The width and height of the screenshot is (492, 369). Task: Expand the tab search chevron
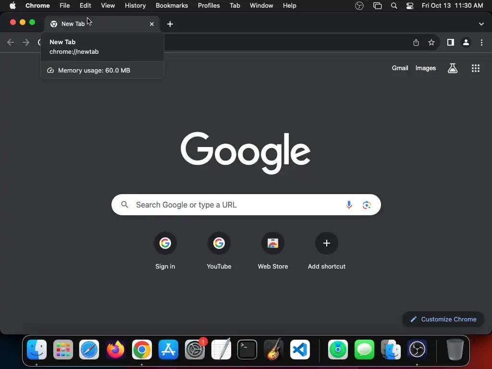[481, 24]
